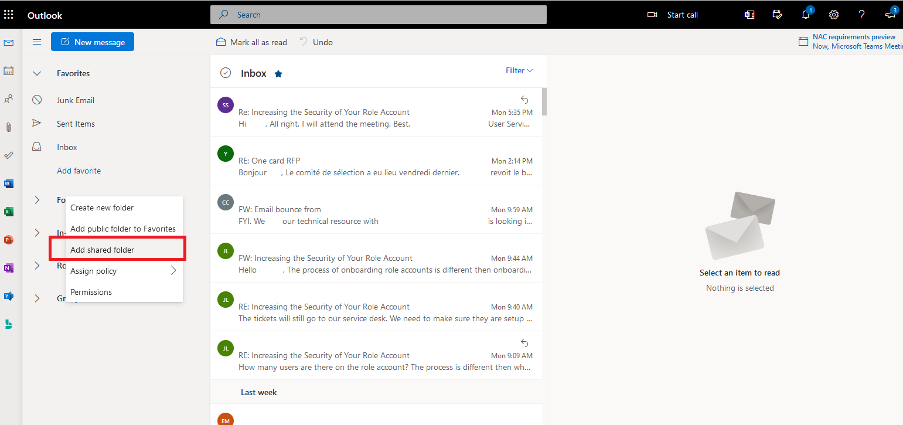Click the message list scrollbar
This screenshot has width=903, height=425.
click(x=544, y=101)
